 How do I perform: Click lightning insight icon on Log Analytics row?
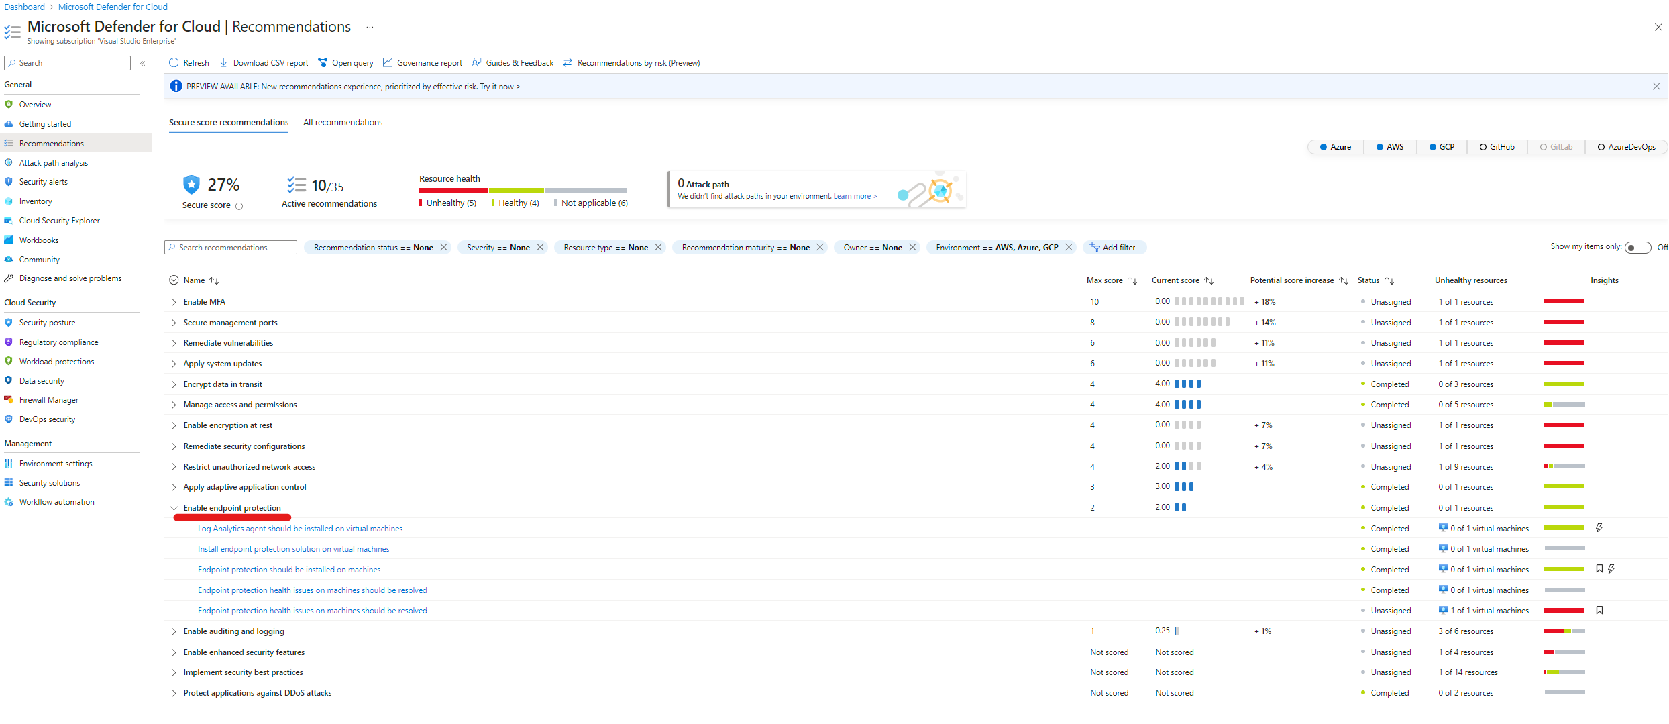1599,528
